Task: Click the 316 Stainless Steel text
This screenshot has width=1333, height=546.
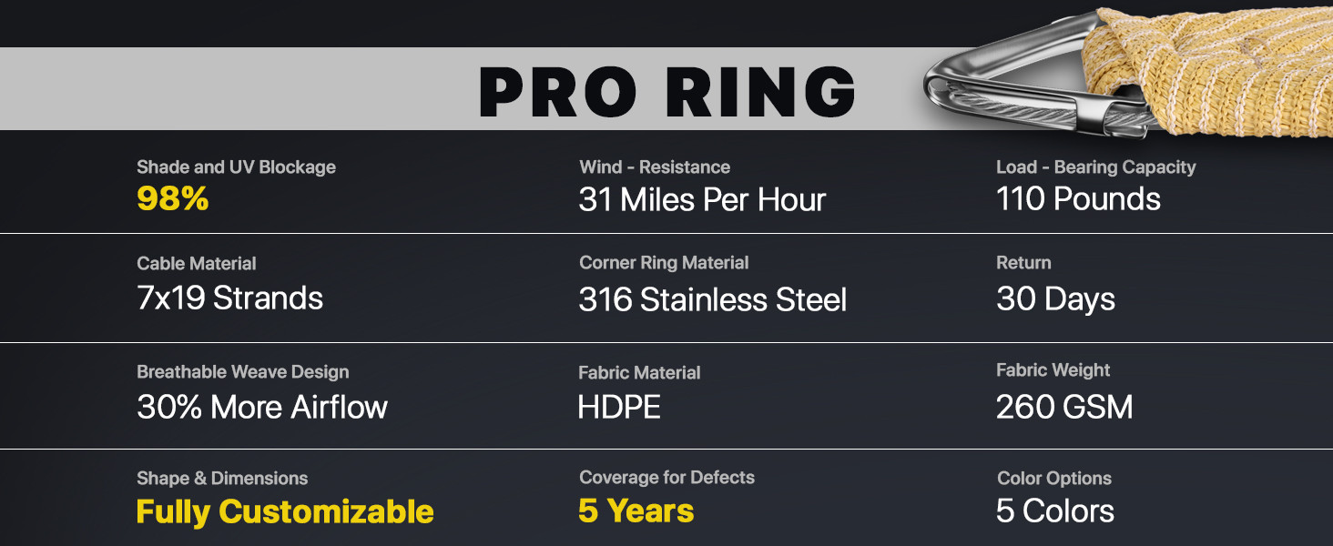Action: (712, 299)
